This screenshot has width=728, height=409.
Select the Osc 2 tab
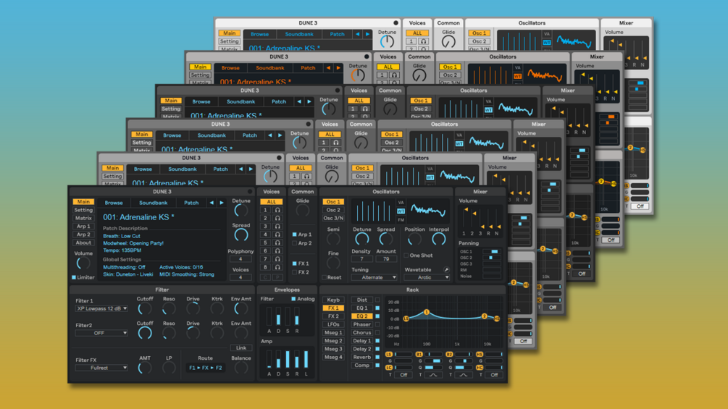tap(333, 210)
